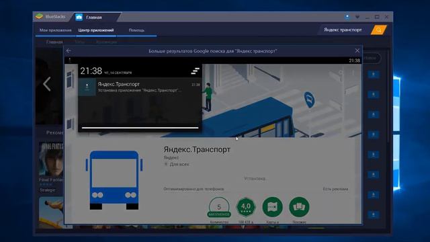Viewport: 430px width, 242px height.
Task: Click the notification's download status icon
Action: point(87,87)
